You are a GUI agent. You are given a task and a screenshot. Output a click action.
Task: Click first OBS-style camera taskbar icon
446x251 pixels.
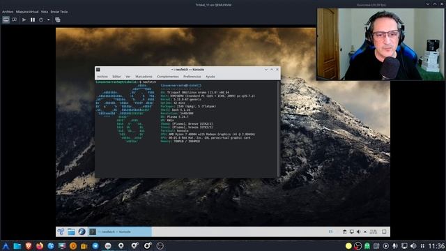point(134,245)
